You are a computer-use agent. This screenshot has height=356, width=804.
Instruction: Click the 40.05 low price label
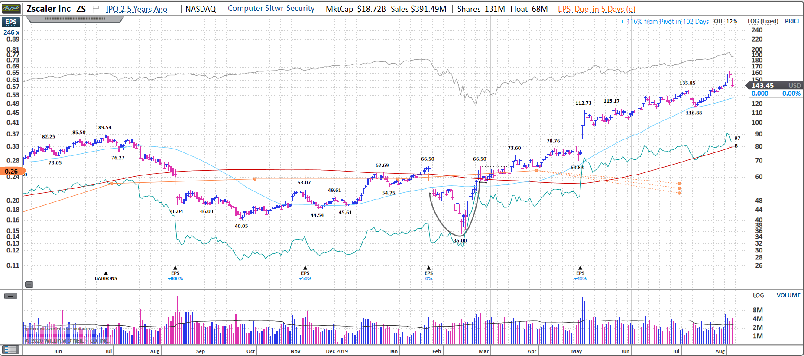click(x=241, y=226)
